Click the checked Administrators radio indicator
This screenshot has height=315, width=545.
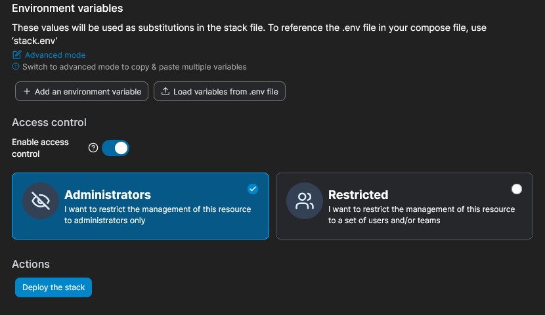point(253,189)
